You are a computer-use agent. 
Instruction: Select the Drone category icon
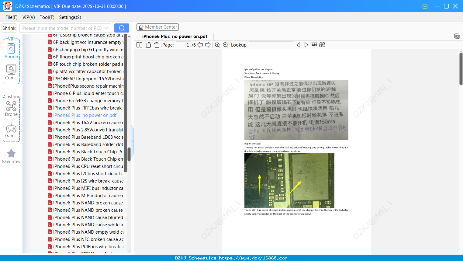pos(11,109)
